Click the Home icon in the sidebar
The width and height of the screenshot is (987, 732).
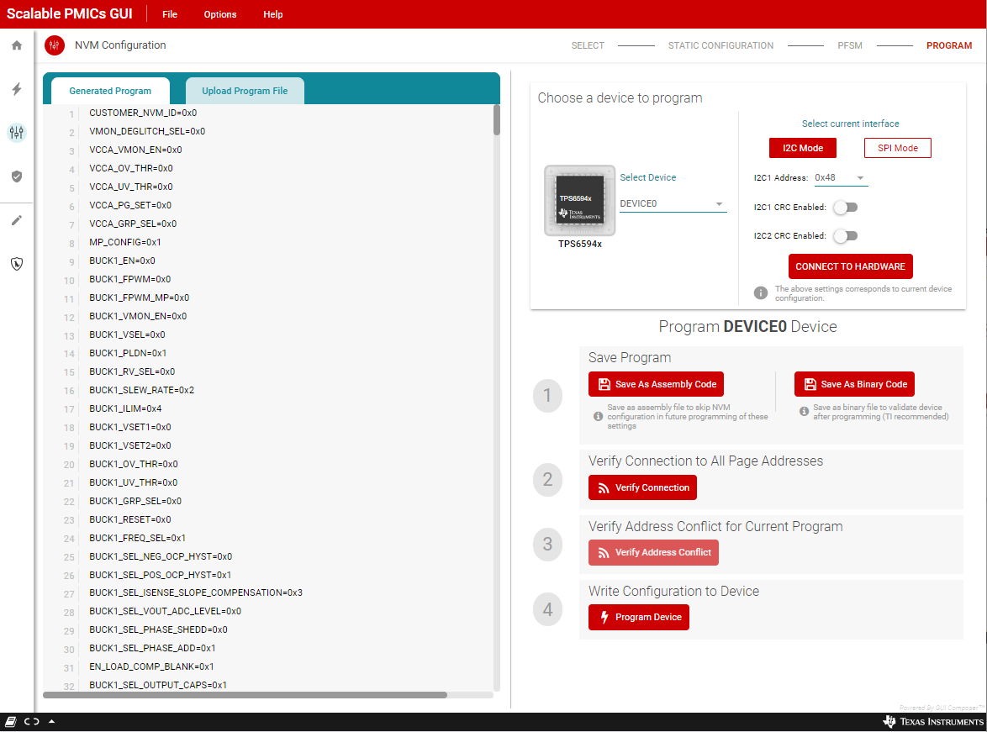coord(17,45)
